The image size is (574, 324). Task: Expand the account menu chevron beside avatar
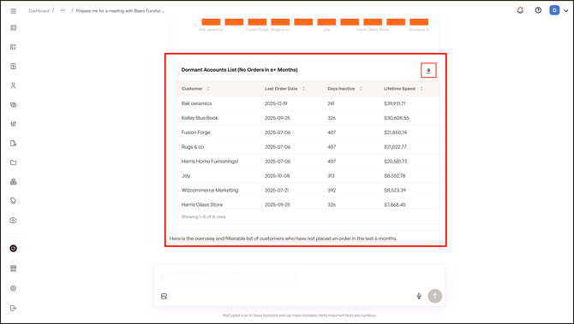click(x=566, y=10)
